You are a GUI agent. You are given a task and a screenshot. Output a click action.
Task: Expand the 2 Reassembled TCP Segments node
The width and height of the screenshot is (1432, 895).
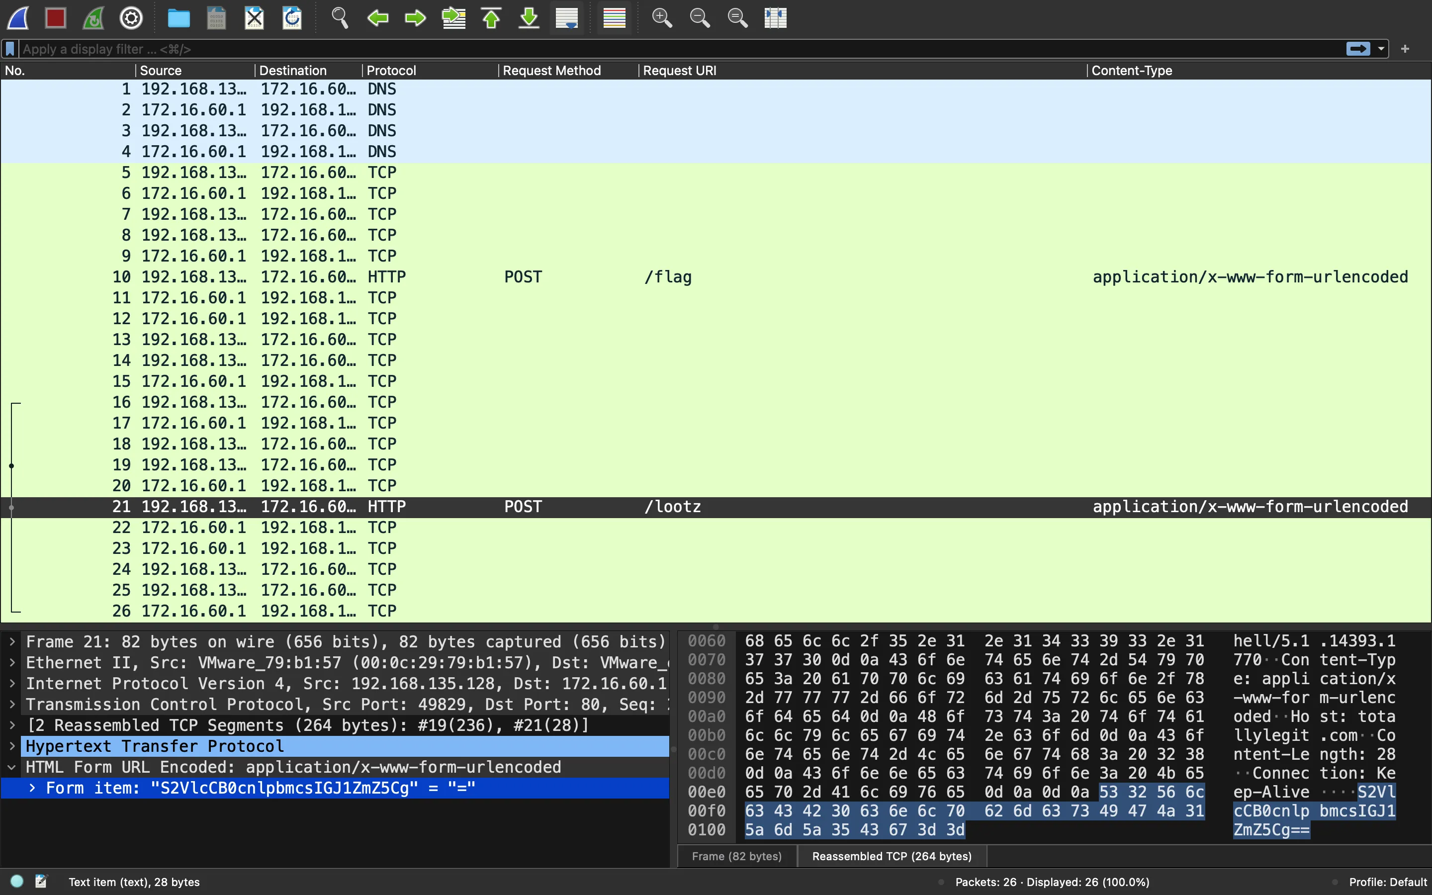pyautogui.click(x=12, y=725)
